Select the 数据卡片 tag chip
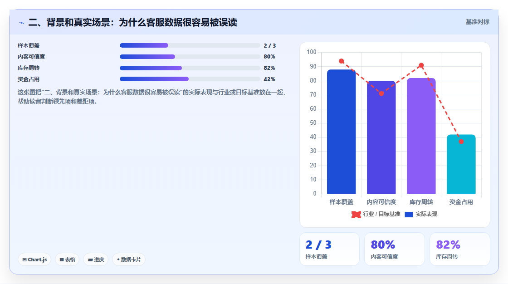508x284 pixels. point(129,260)
